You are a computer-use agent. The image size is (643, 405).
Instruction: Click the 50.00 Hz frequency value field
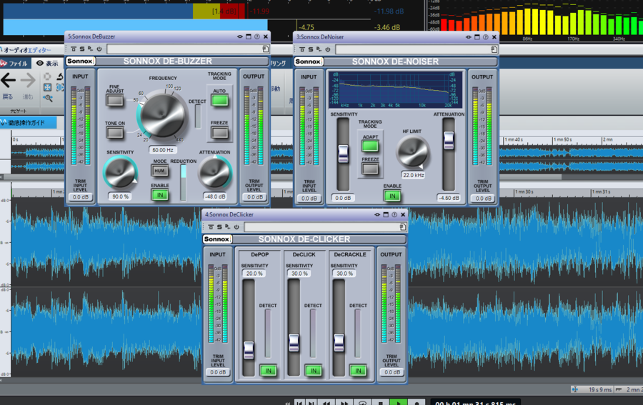tap(163, 150)
